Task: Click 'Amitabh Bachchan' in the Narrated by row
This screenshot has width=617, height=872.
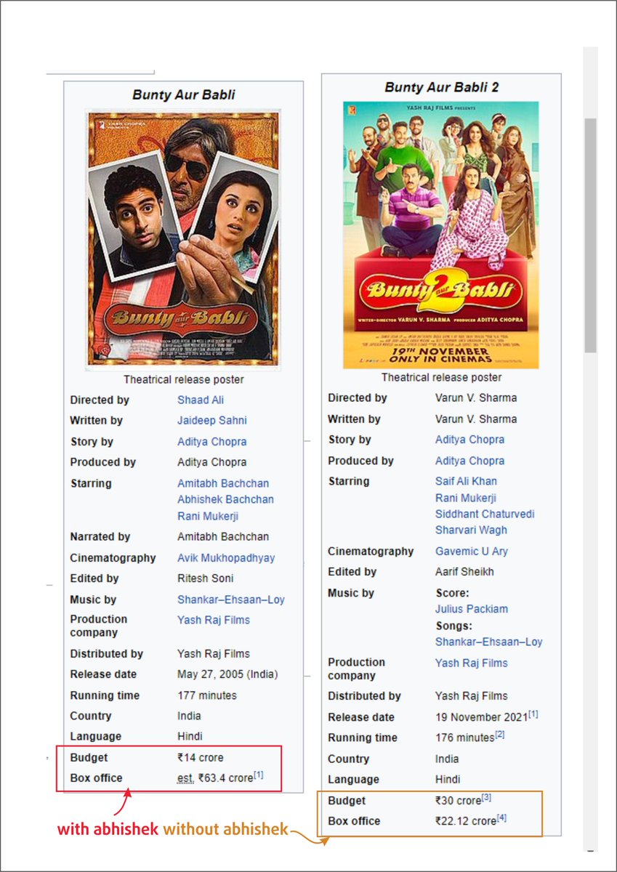Action: [x=223, y=536]
